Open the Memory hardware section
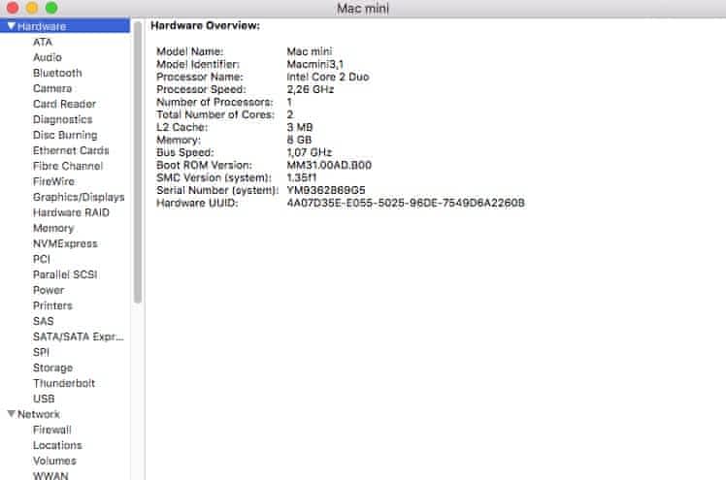This screenshot has width=726, height=480. click(x=53, y=228)
